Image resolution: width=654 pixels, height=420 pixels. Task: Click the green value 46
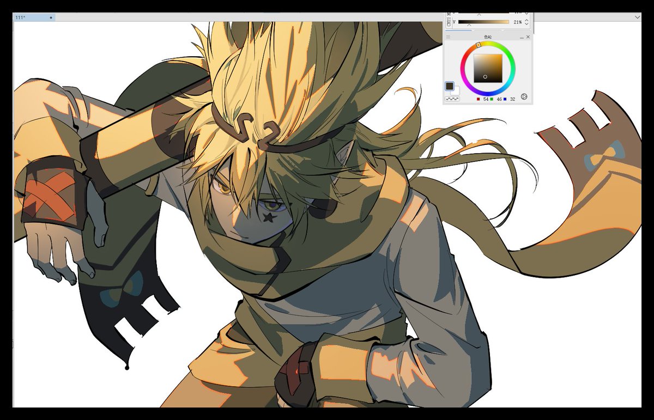(x=499, y=99)
